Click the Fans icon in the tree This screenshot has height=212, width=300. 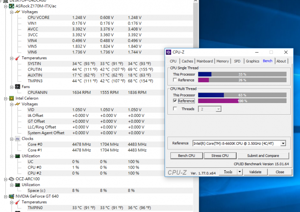click(x=17, y=87)
